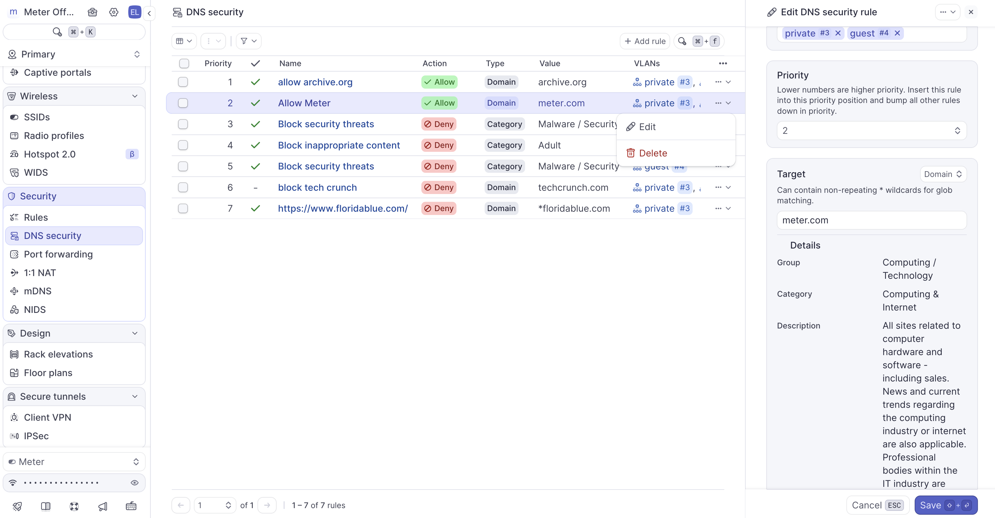Tick the checkbox for the block tech crunch rule

point(183,187)
